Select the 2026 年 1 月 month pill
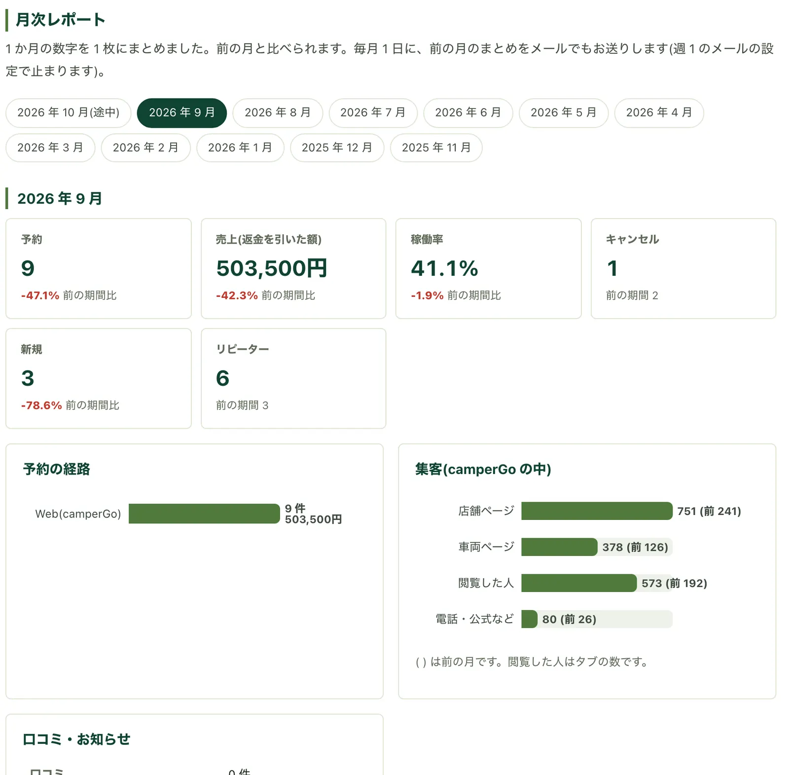The height and width of the screenshot is (775, 789). [240, 148]
